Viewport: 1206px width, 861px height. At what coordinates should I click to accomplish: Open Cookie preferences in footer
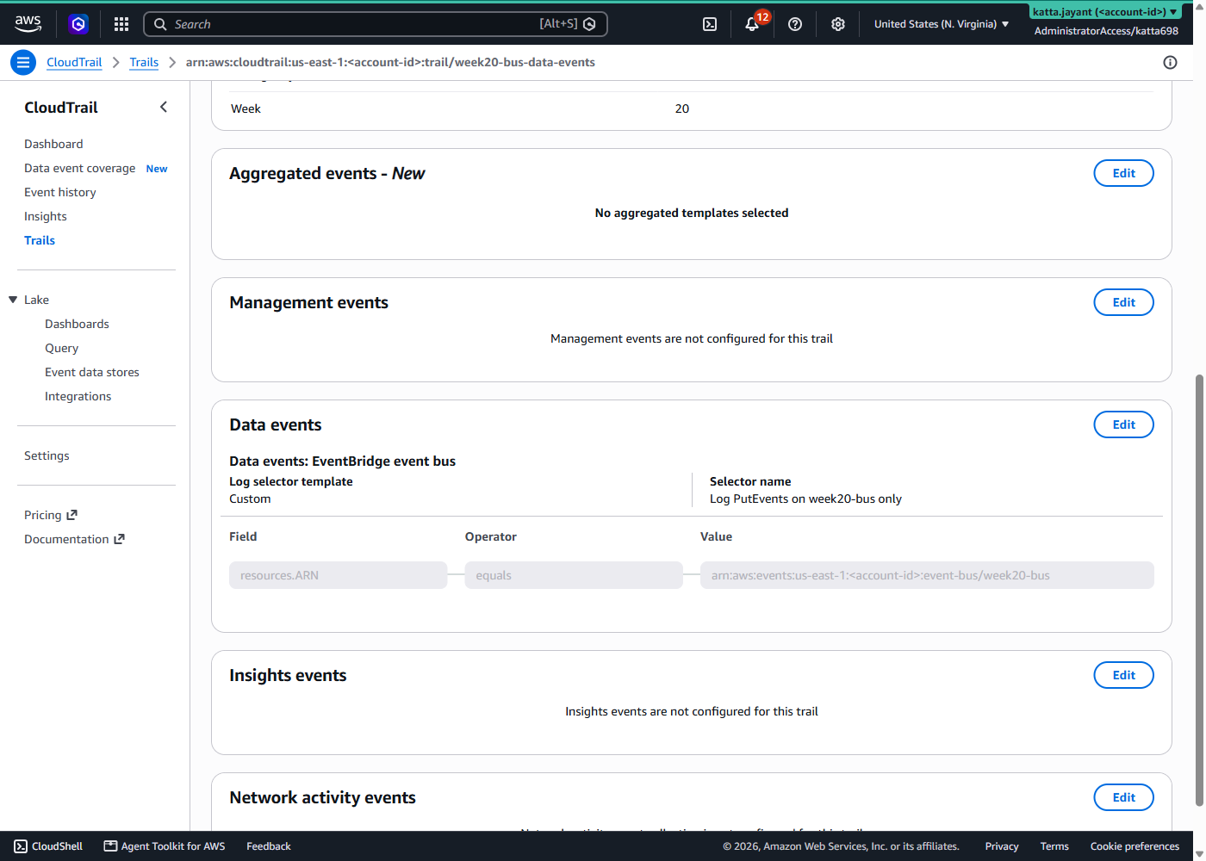tap(1135, 846)
